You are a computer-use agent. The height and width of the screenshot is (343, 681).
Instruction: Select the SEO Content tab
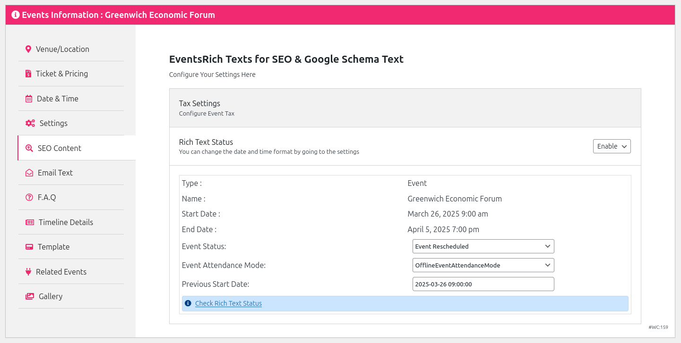[77, 148]
